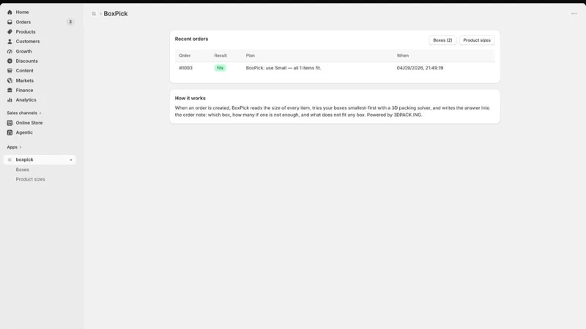Open Growth in the sidebar

pyautogui.click(x=23, y=51)
